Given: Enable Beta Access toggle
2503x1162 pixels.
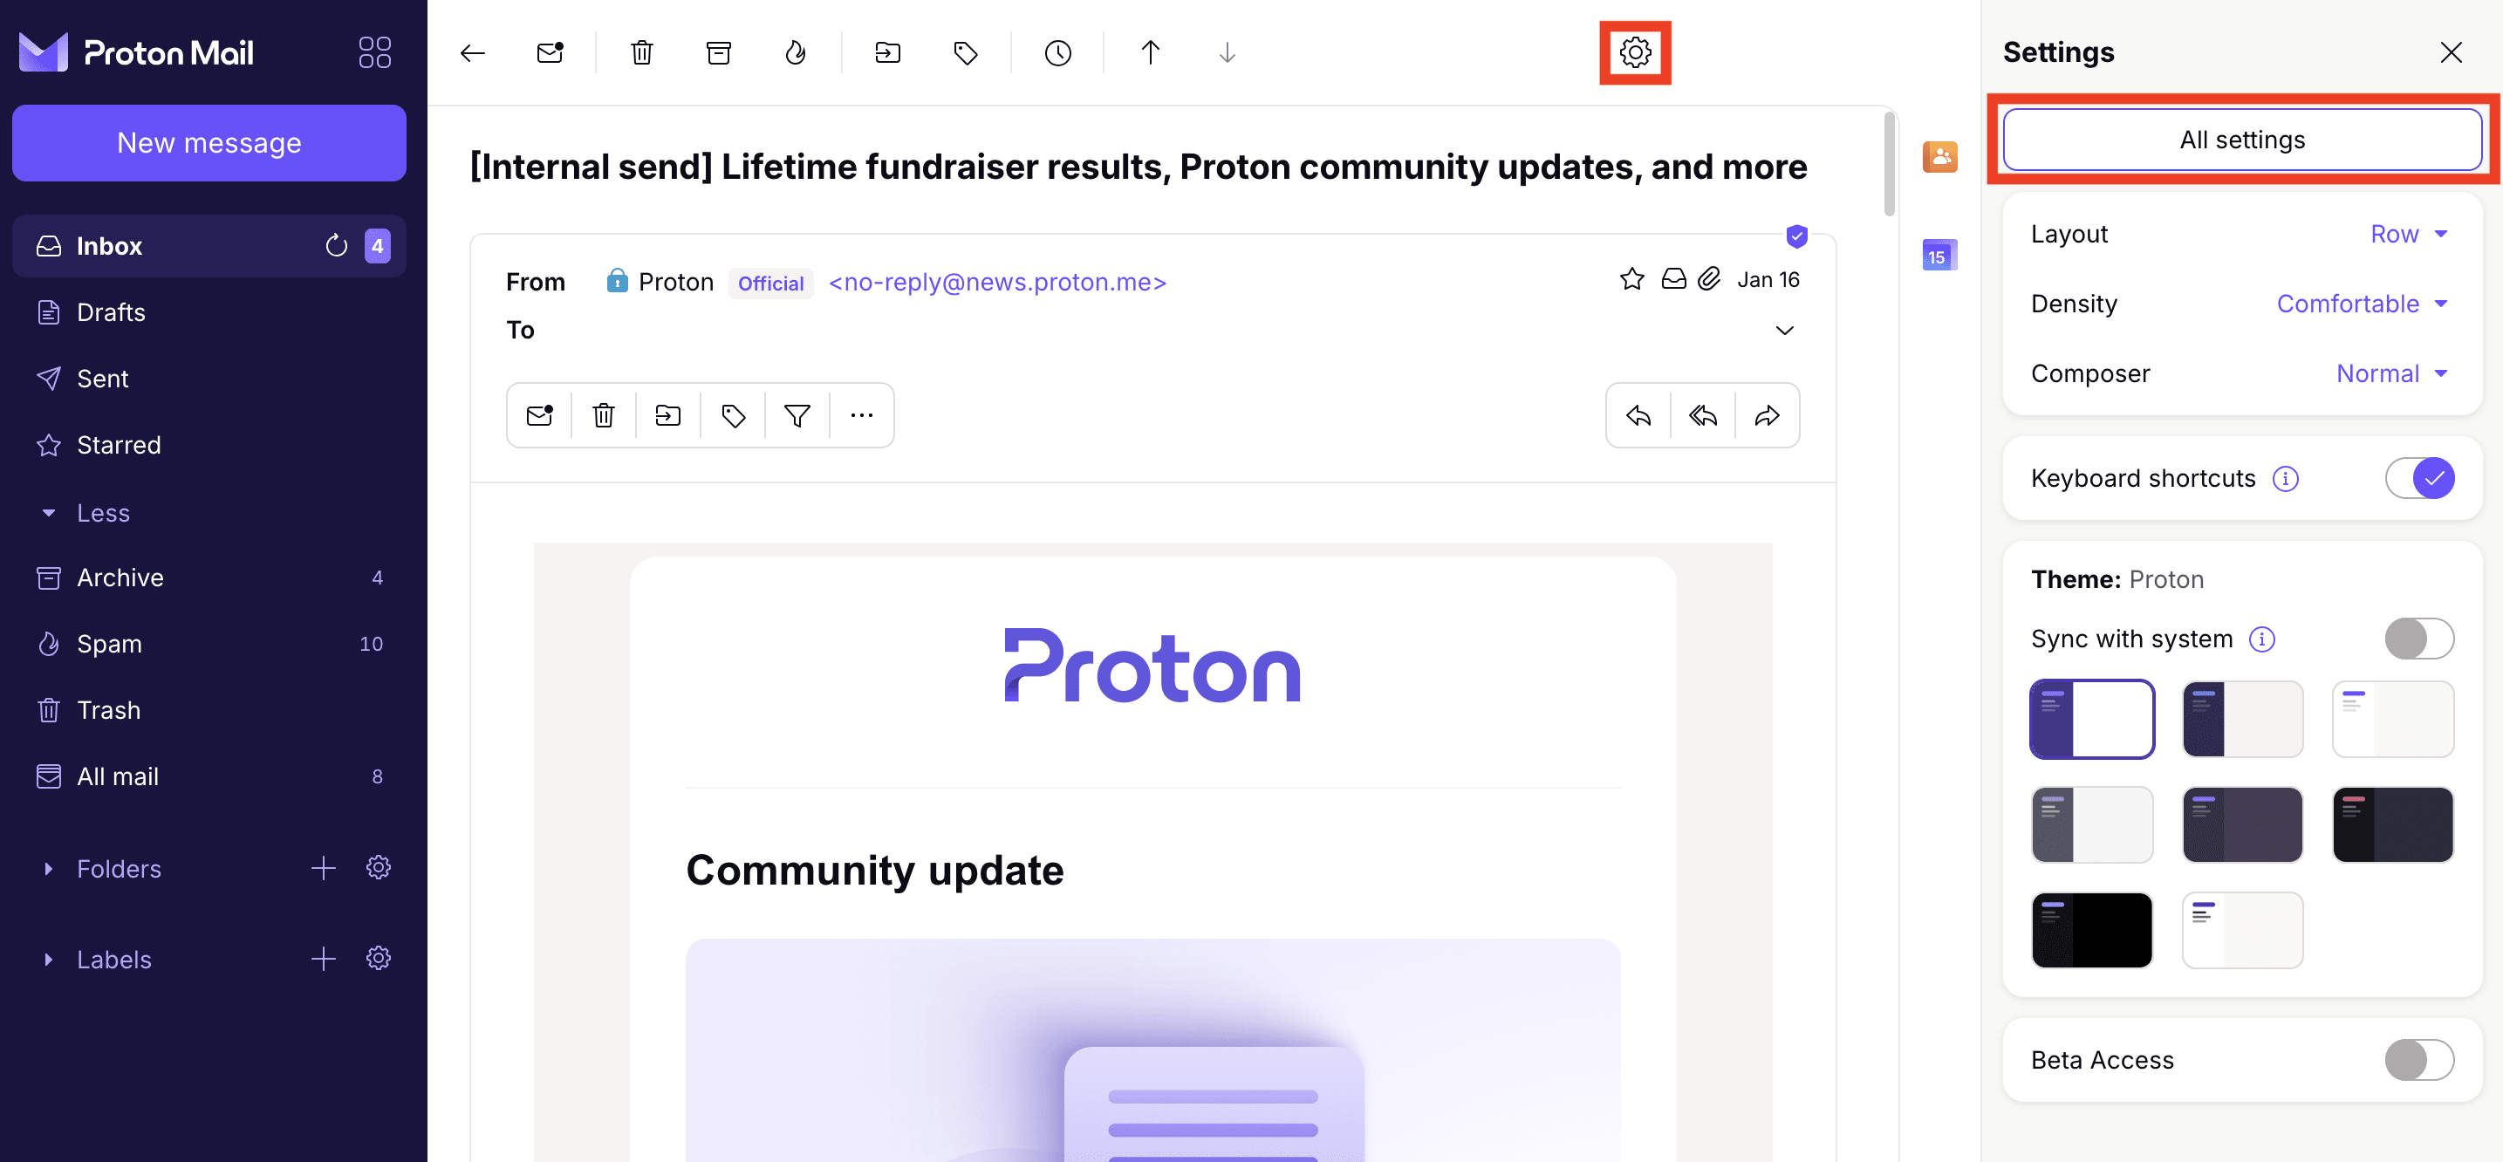Looking at the screenshot, I should pyautogui.click(x=2420, y=1058).
